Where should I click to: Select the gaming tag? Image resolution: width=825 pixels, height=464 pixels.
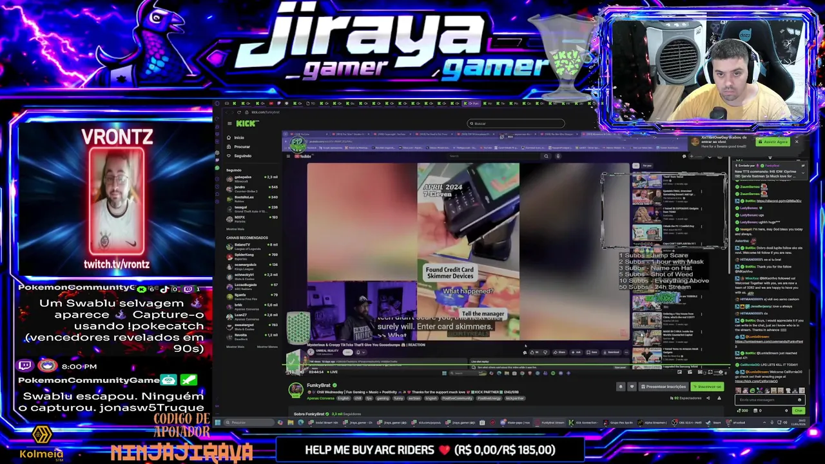click(383, 398)
